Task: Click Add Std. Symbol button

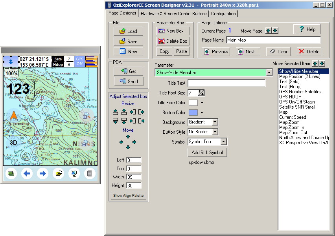Action: point(207,152)
